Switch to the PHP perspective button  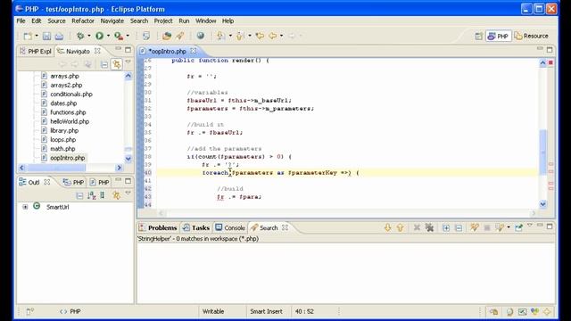[498, 36]
